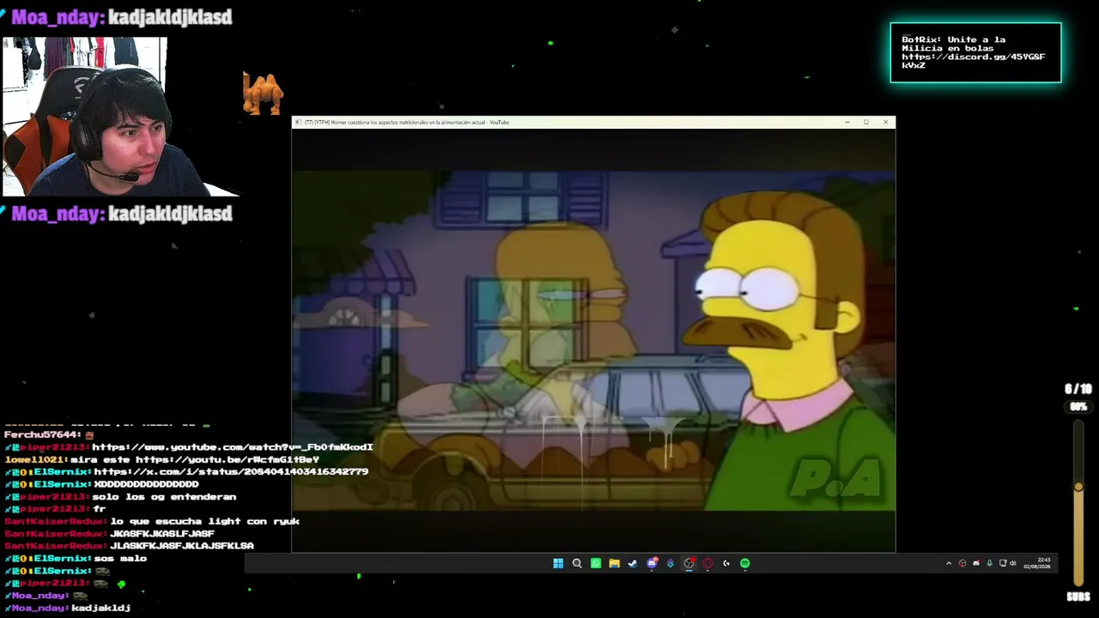Click username lowell021 in chat
1099x618 pixels.
pos(35,459)
